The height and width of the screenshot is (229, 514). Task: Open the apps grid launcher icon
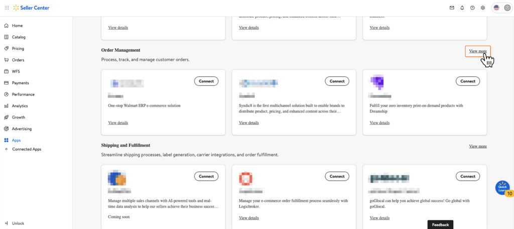click(7, 8)
